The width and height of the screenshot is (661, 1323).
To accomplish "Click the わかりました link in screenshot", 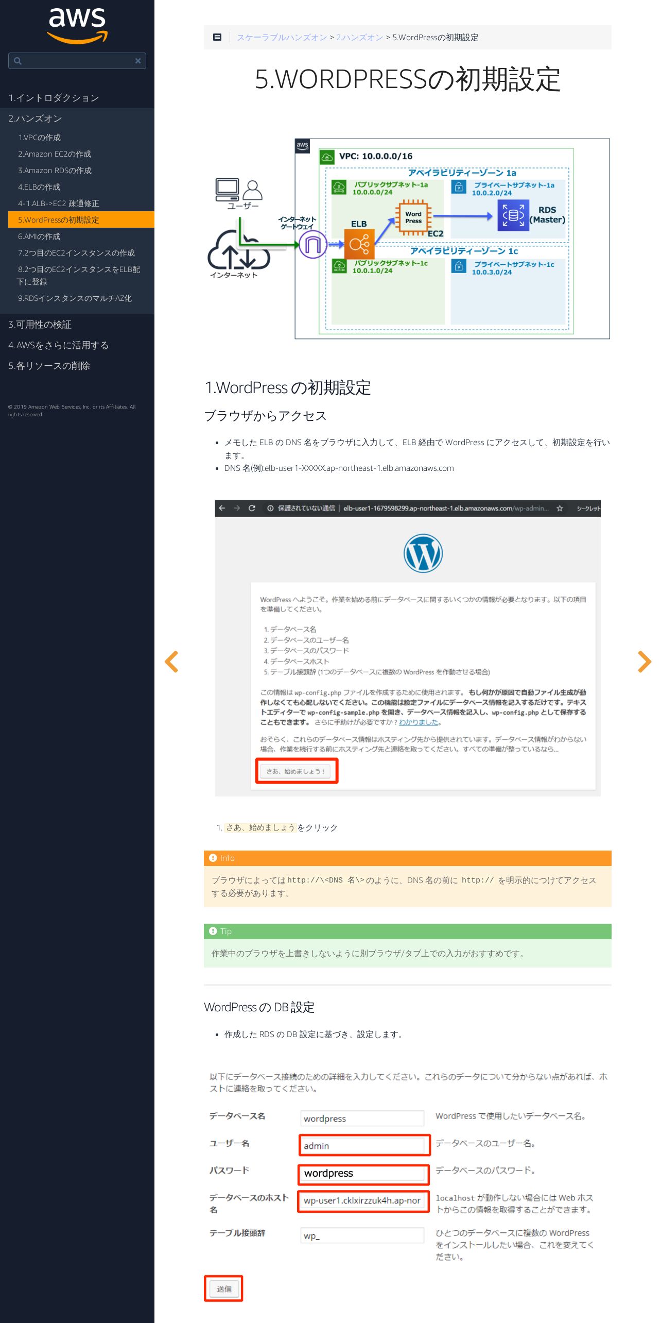I will pos(418,722).
